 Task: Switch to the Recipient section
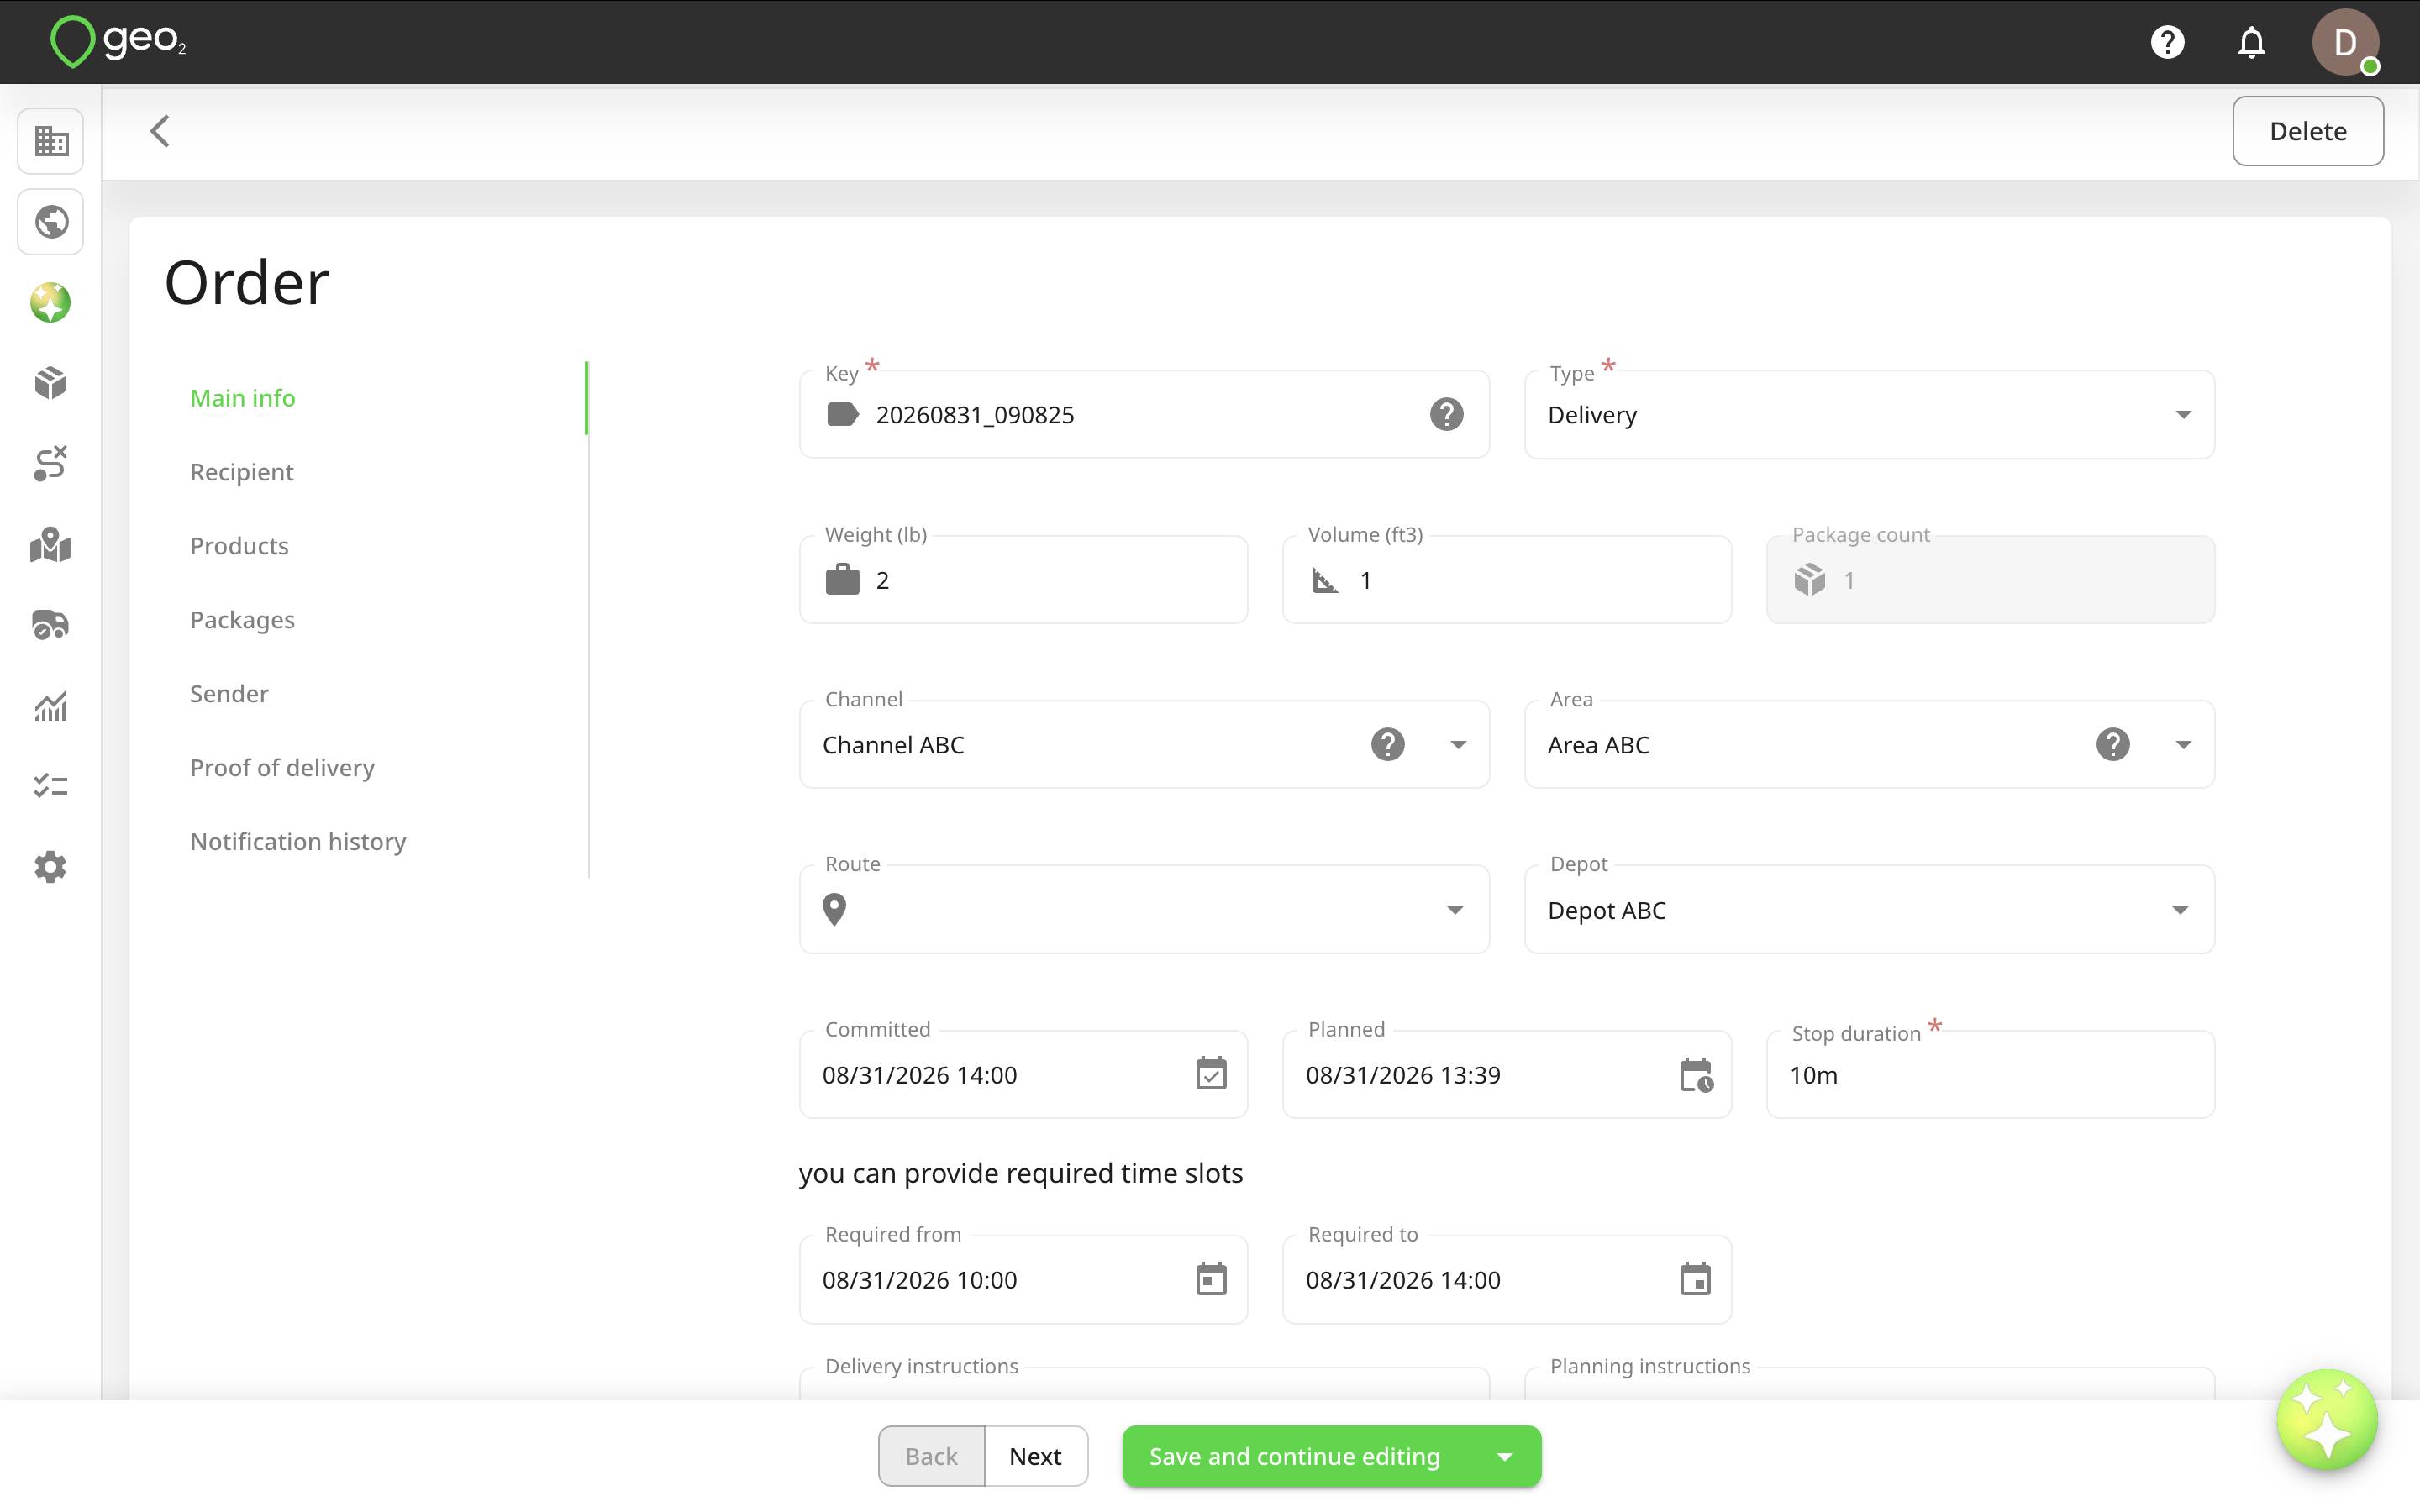coord(242,472)
